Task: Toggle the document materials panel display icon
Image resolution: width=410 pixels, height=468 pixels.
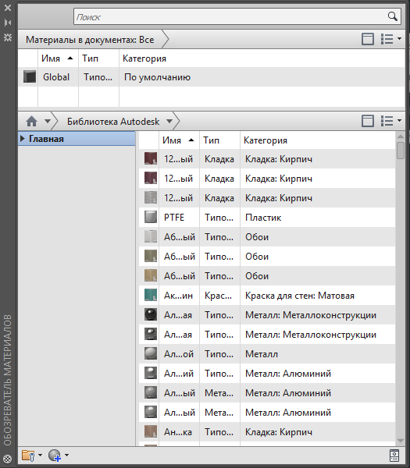Action: coord(368,39)
